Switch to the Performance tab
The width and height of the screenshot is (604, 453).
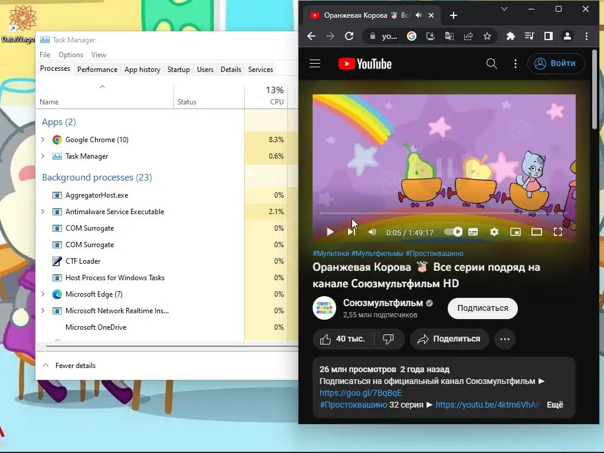pos(97,70)
